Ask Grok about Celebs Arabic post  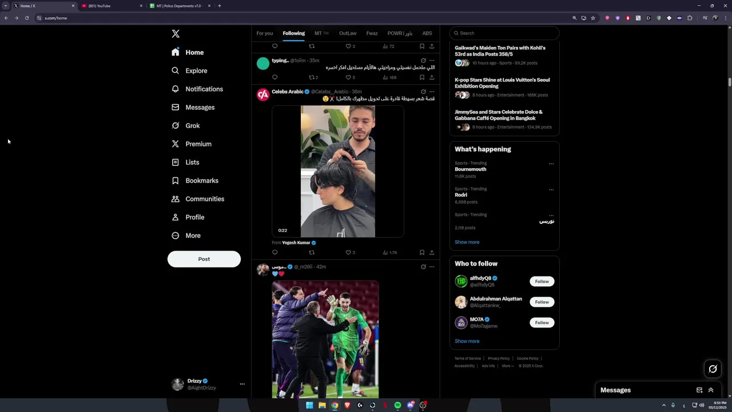pos(423,92)
